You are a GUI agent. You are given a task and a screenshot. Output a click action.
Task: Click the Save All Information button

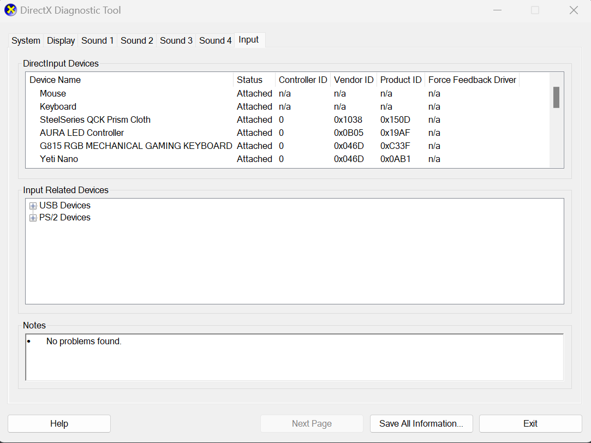421,423
